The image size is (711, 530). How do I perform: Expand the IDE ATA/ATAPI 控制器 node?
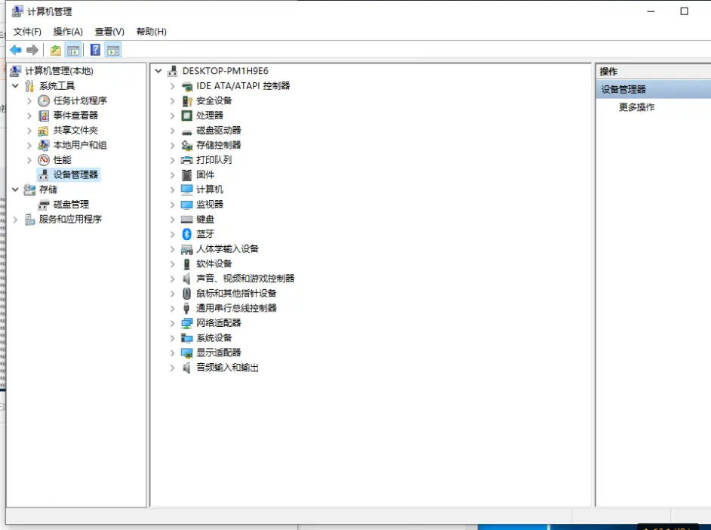[x=172, y=85]
